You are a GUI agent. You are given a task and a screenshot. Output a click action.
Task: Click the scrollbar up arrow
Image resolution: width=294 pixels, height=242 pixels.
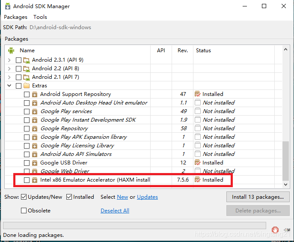(x=285, y=50)
